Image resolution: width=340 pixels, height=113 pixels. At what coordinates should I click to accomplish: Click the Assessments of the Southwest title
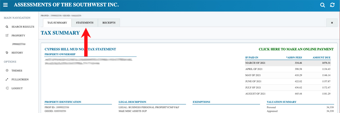click(x=66, y=5)
